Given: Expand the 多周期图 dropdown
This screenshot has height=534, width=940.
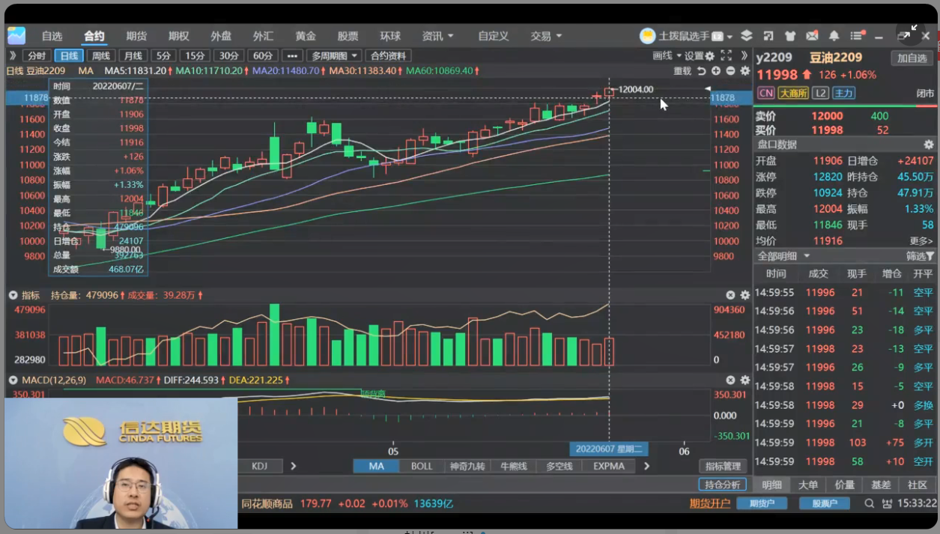Looking at the screenshot, I should [334, 55].
